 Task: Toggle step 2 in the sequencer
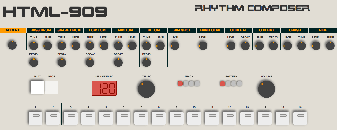point(53,118)
